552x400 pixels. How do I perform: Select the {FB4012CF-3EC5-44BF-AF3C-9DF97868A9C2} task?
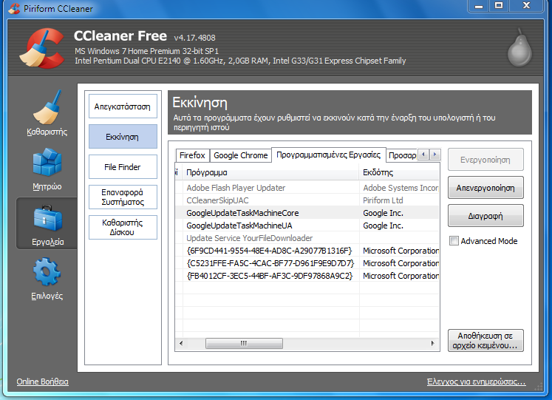point(307,276)
